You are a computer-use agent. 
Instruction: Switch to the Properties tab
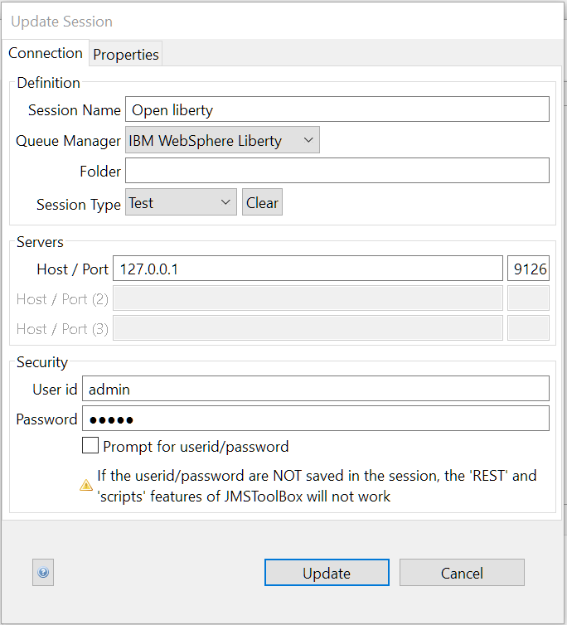[126, 54]
